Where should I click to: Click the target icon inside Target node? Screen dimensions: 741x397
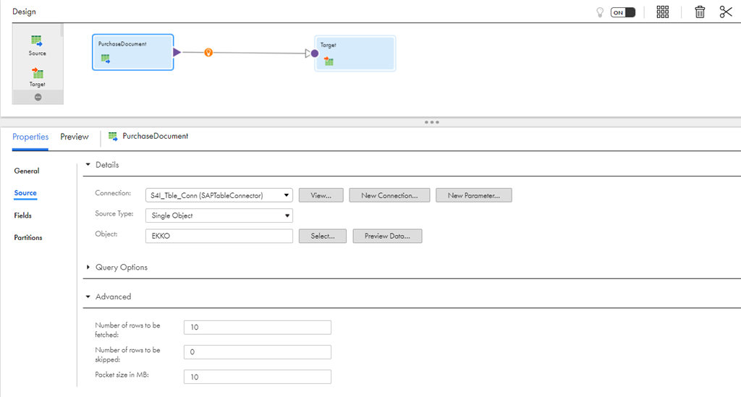(x=329, y=61)
